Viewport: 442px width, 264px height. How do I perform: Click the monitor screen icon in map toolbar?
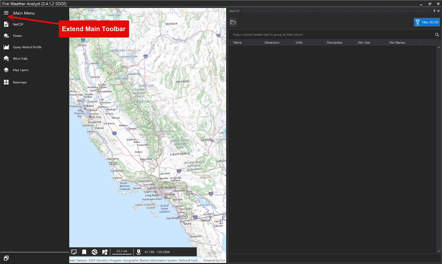click(x=74, y=252)
